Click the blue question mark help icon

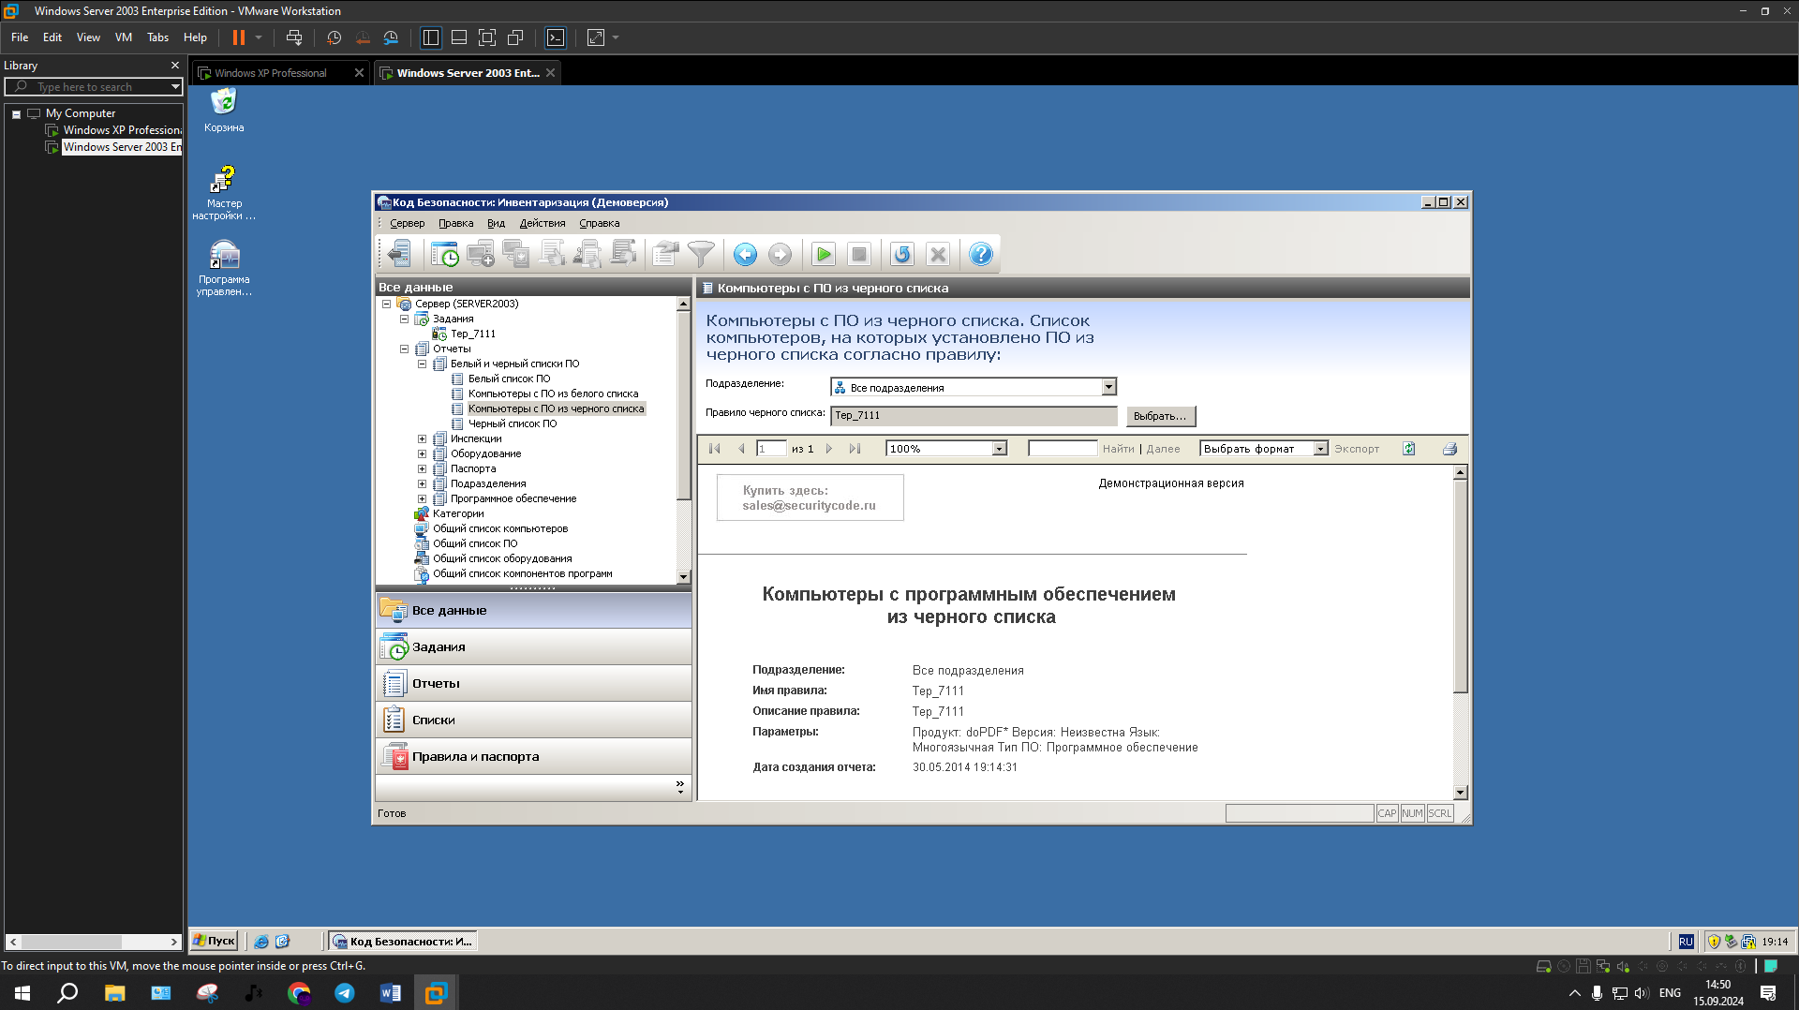981,254
